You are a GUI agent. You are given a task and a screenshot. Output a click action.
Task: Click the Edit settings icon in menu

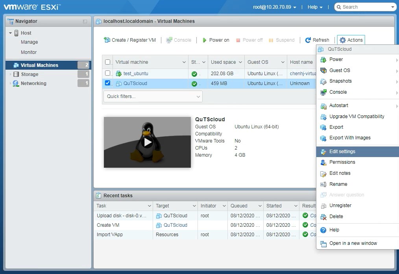click(323, 152)
